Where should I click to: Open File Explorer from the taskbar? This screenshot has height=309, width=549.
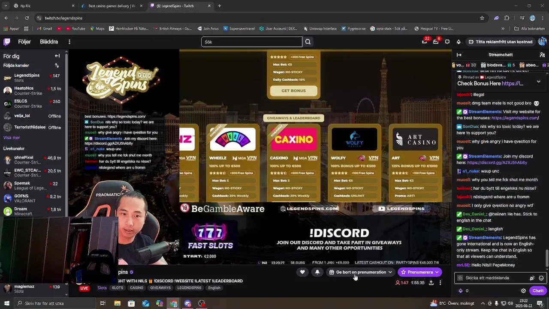click(117, 303)
